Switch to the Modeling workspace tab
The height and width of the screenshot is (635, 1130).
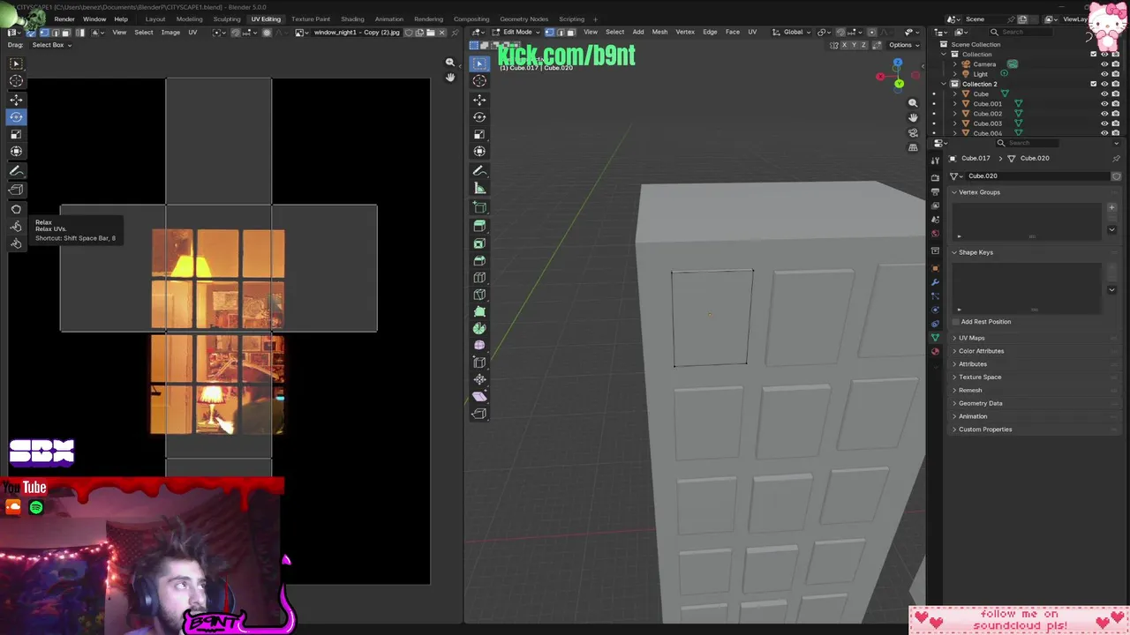[189, 19]
